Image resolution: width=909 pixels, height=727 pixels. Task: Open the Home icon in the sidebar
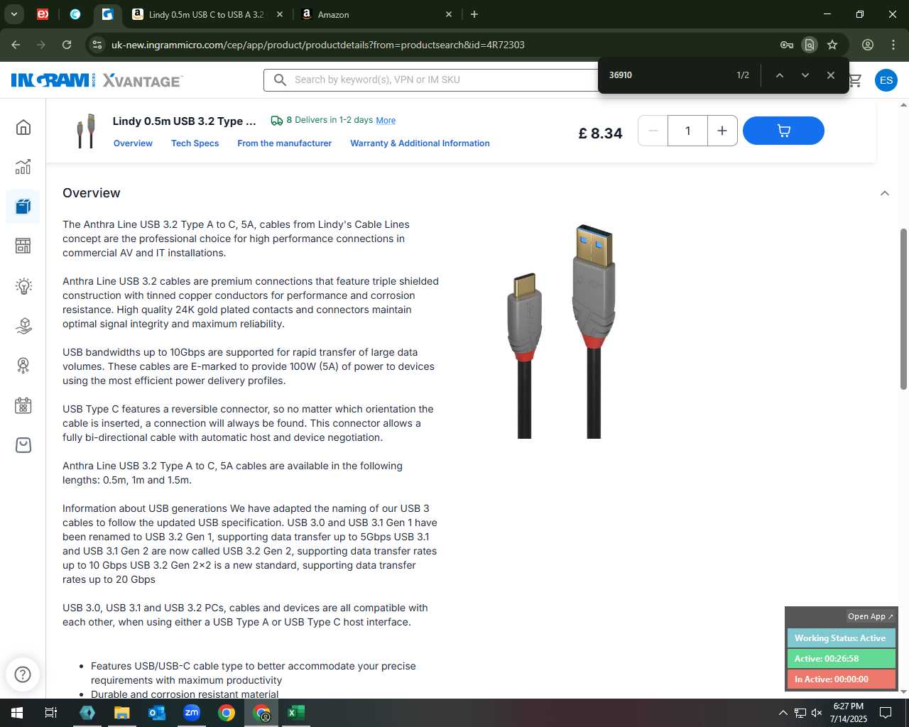[x=23, y=127]
